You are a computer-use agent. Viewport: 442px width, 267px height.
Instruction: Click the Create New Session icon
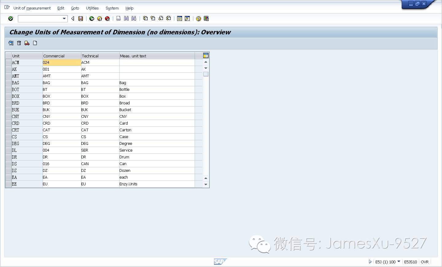[x=180, y=19]
